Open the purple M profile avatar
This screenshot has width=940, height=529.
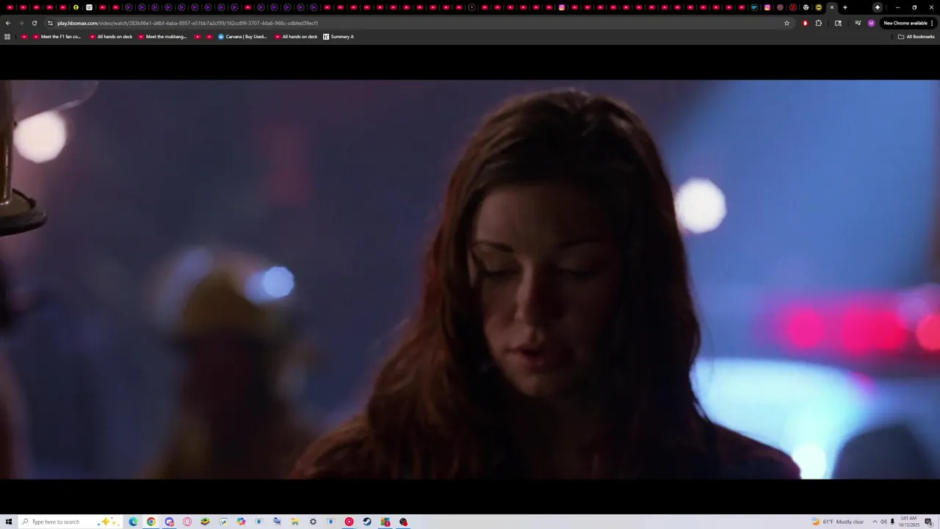pos(871,23)
